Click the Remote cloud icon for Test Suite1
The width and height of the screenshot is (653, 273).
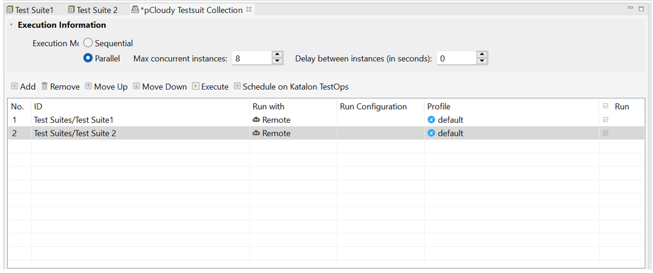click(256, 120)
